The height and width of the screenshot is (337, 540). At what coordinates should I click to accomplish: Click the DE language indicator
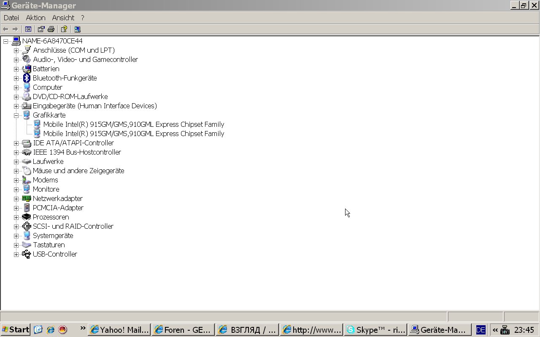point(481,330)
